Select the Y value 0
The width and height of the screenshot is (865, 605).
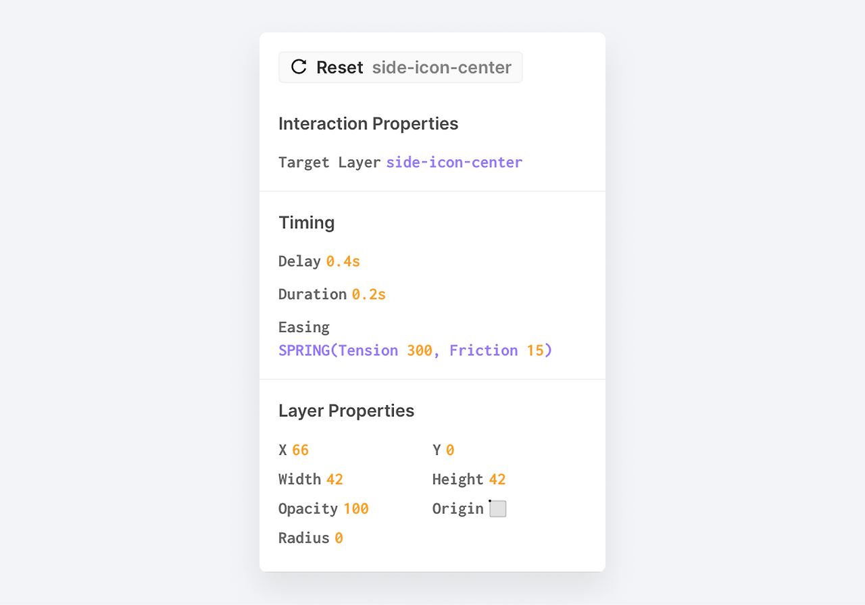click(x=450, y=450)
